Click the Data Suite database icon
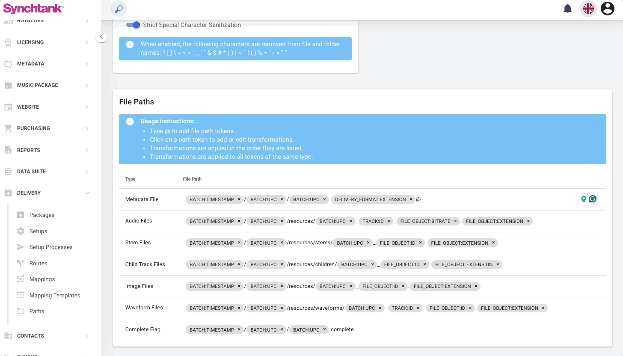Screen dimensions: 623x356 [x=8, y=172]
